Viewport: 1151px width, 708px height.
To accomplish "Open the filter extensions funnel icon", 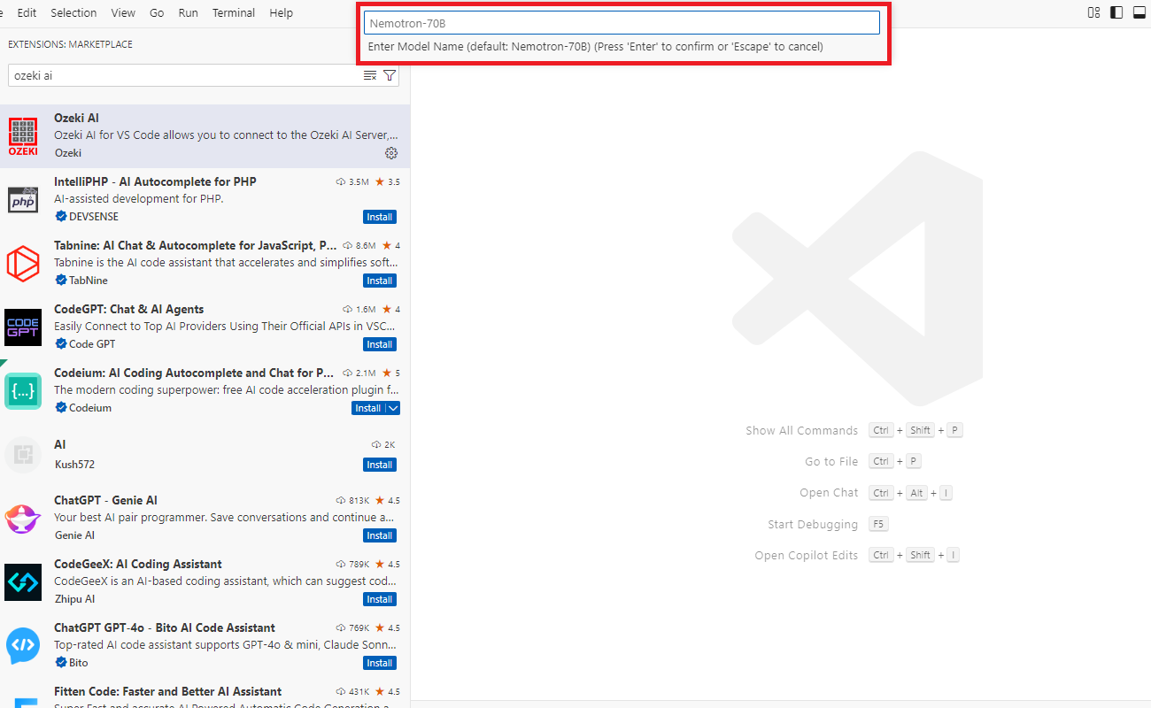I will (x=390, y=76).
